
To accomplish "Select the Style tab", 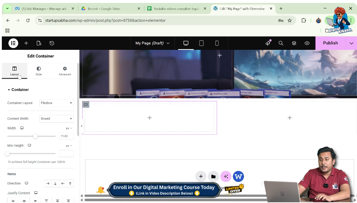I will pyautogui.click(x=39, y=71).
